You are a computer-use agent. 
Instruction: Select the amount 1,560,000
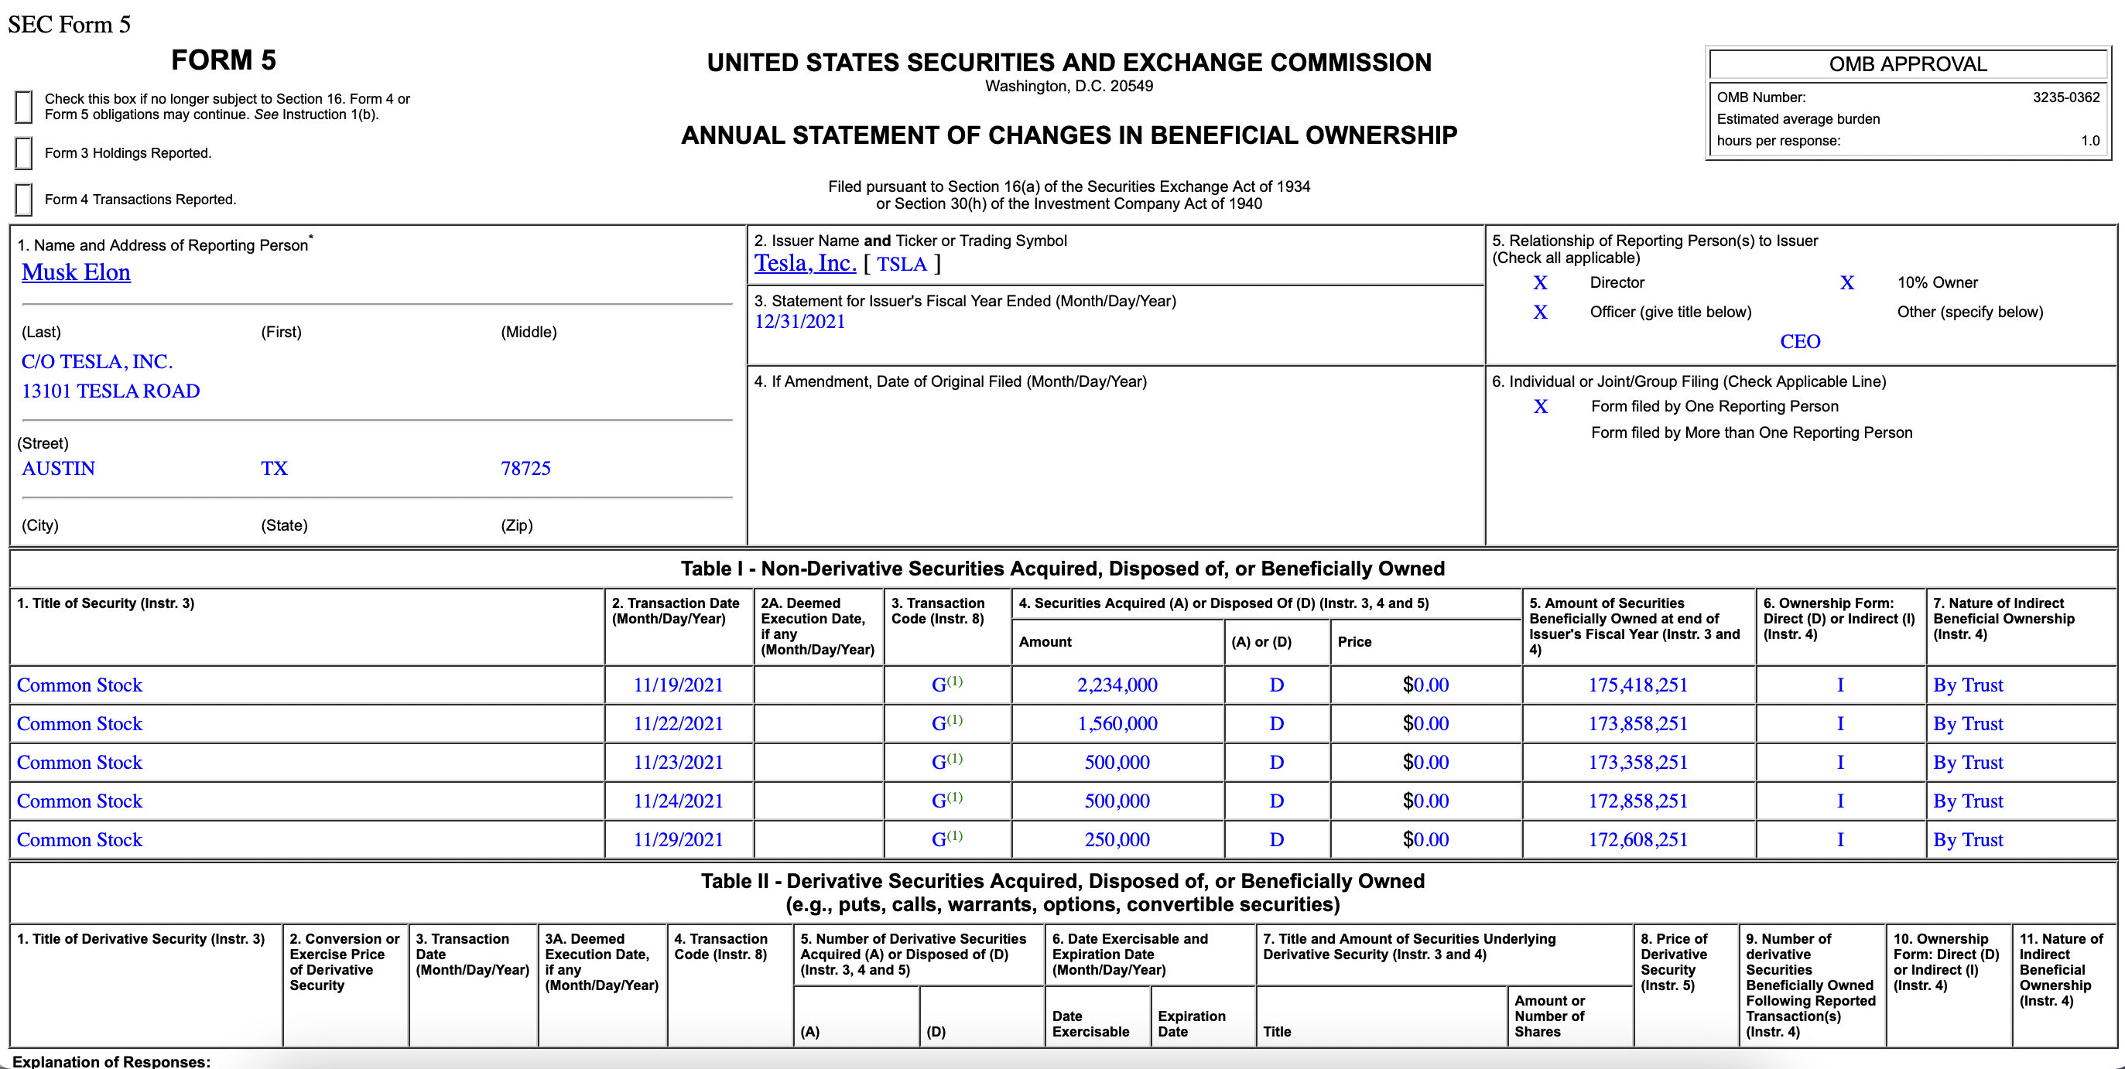point(1117,724)
